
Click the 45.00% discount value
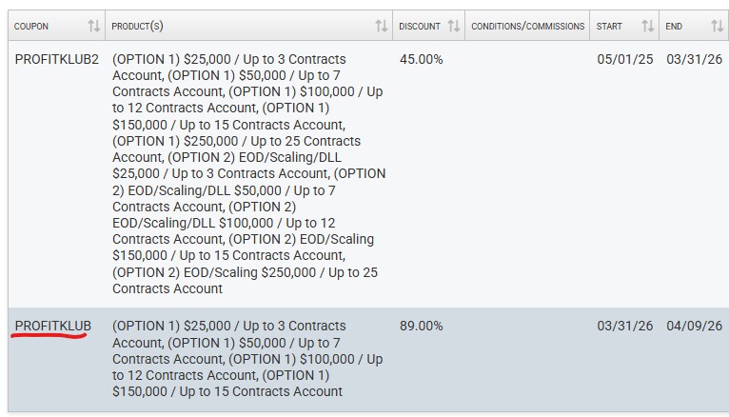[x=421, y=59]
